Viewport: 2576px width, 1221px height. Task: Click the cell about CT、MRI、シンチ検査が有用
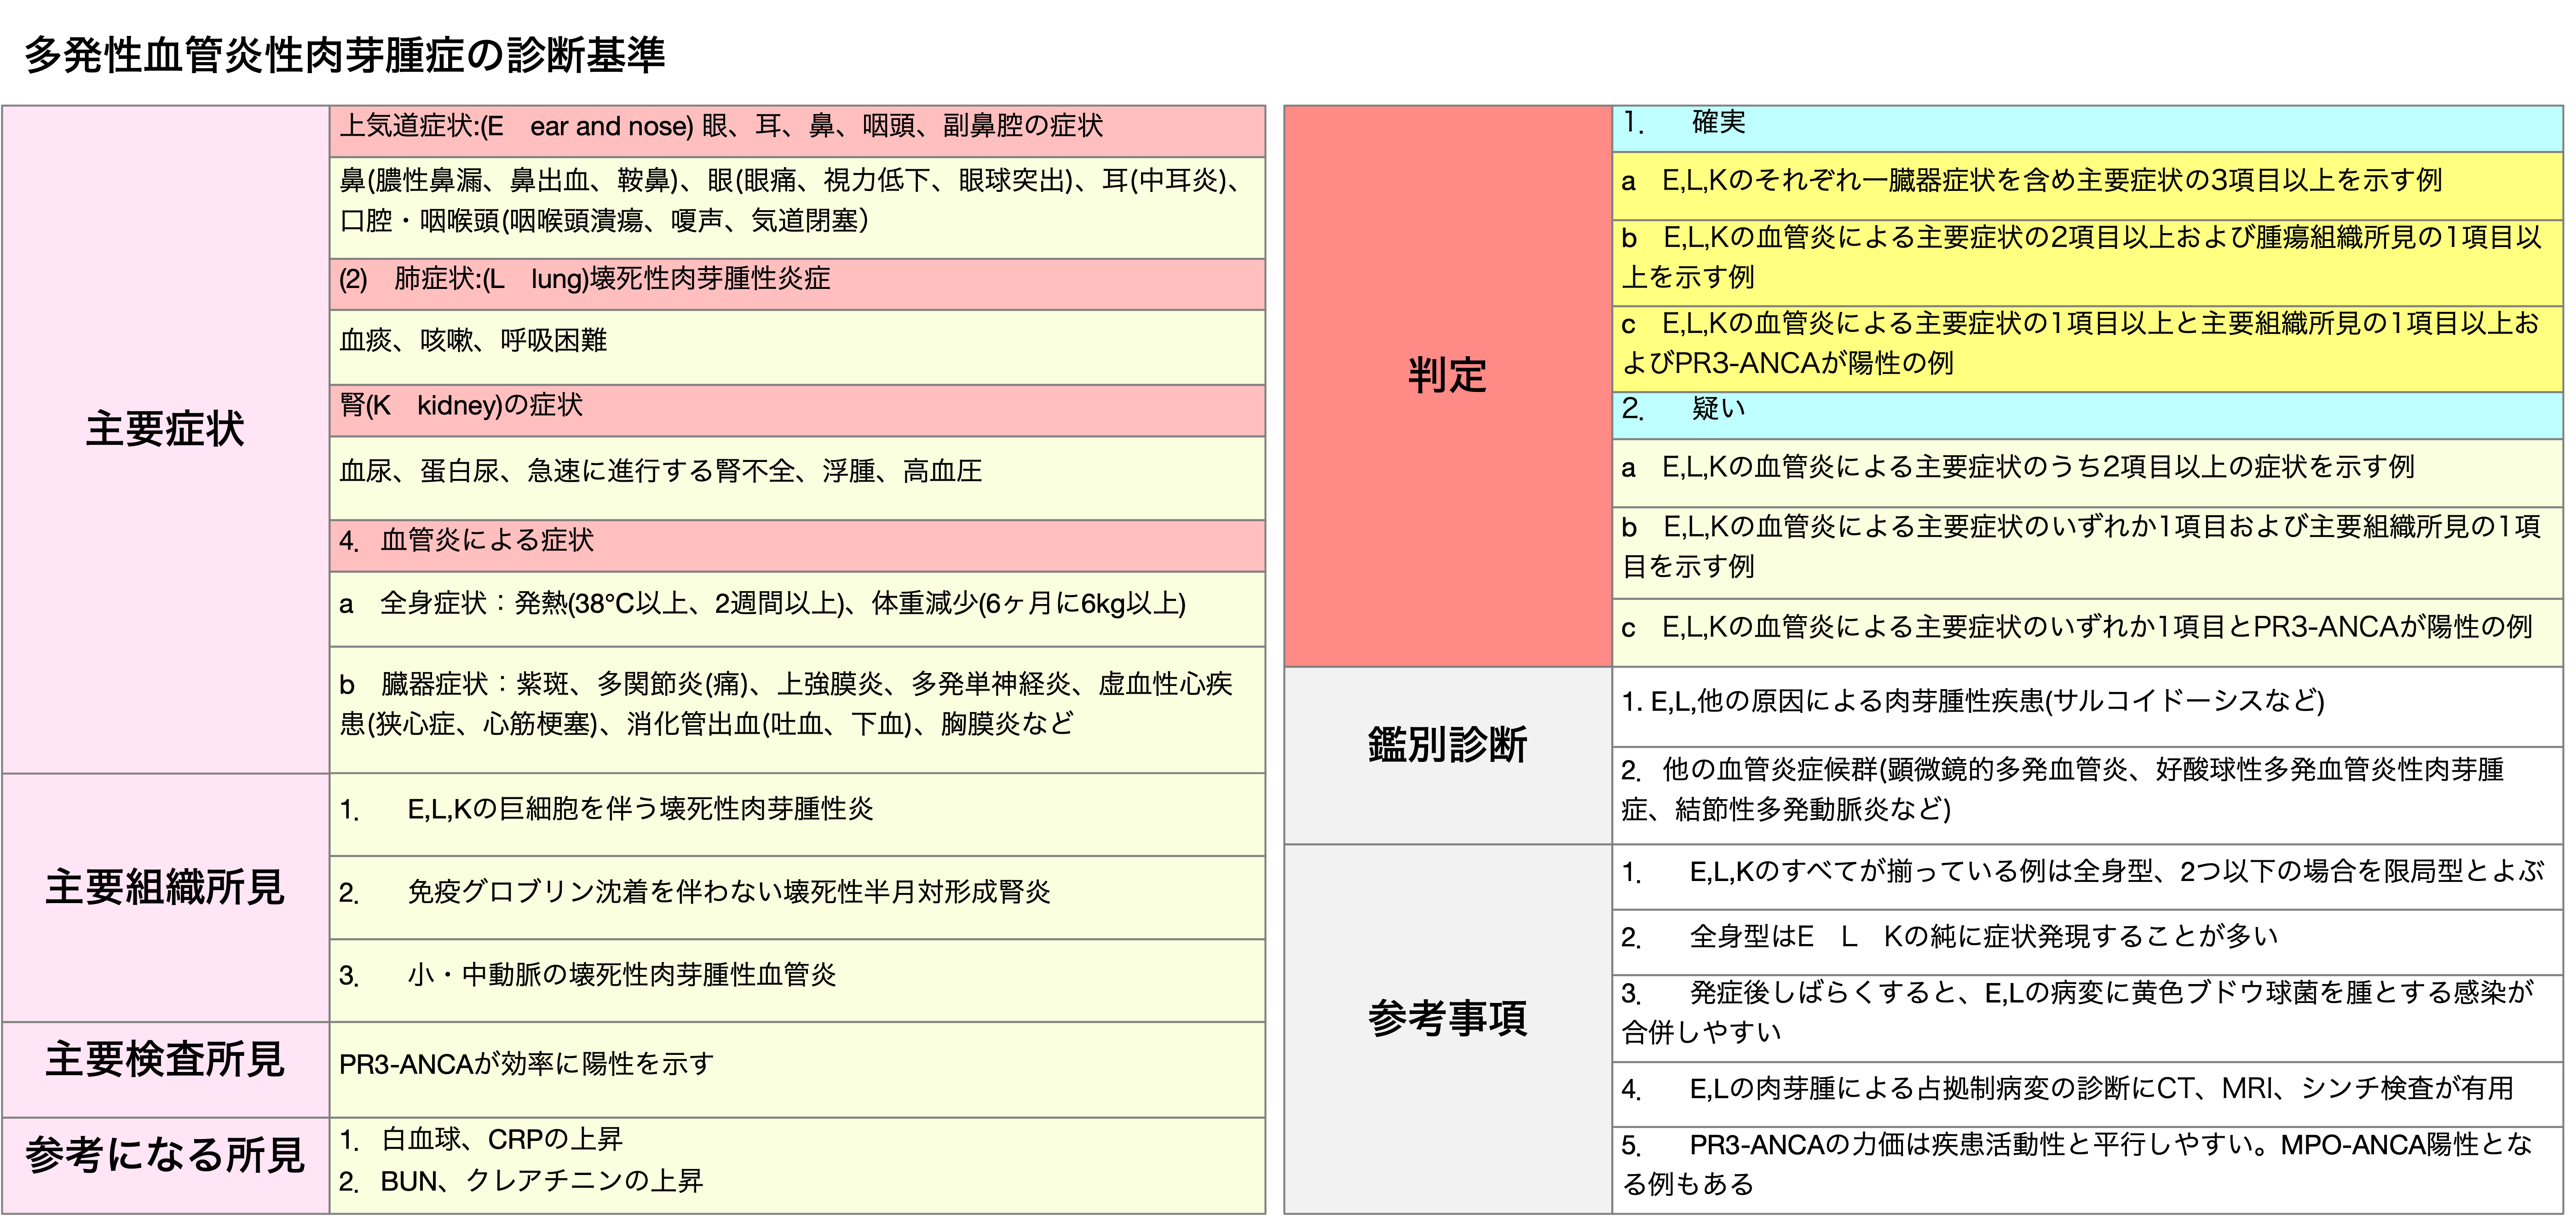click(x=2087, y=1094)
